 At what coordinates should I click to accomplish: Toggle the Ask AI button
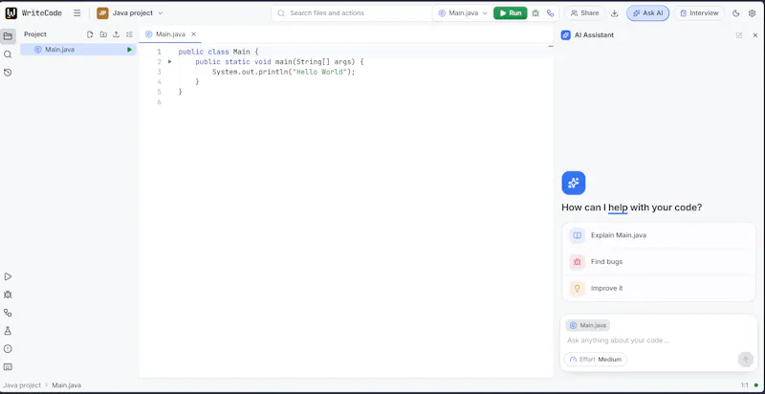[x=648, y=13]
